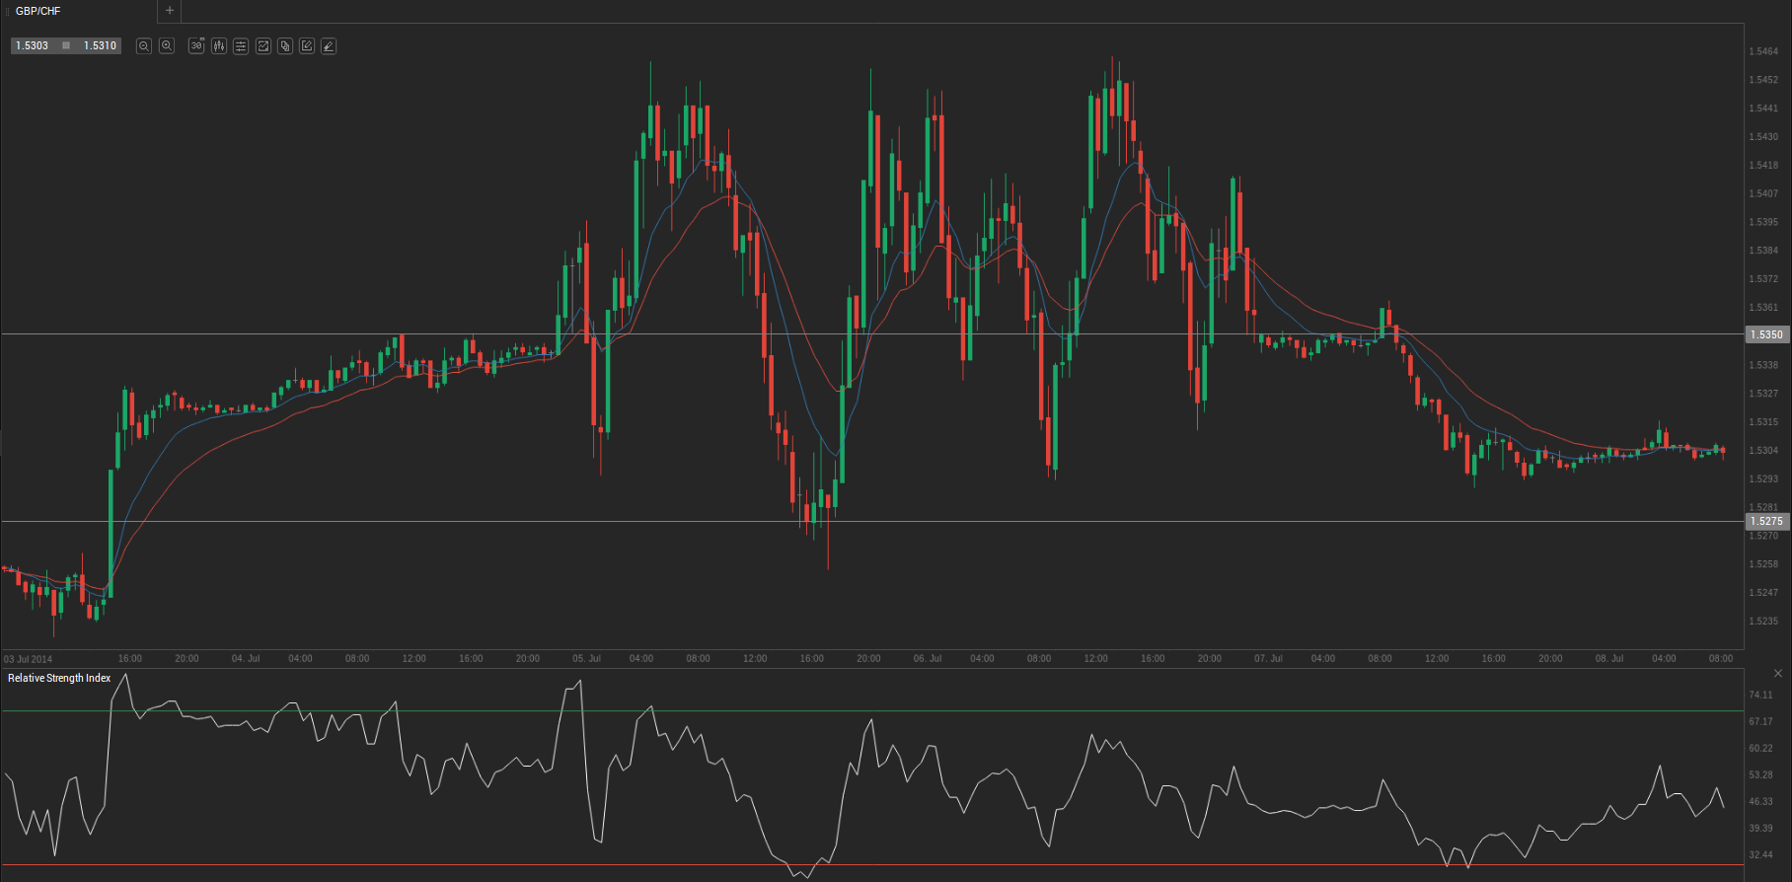The width and height of the screenshot is (1792, 882).
Task: Click the 05. Jul date on time axis
Action: pos(586,659)
